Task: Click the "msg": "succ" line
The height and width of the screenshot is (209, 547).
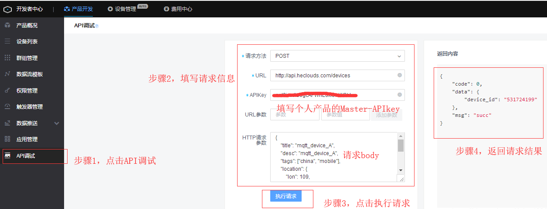Action: (x=472, y=115)
